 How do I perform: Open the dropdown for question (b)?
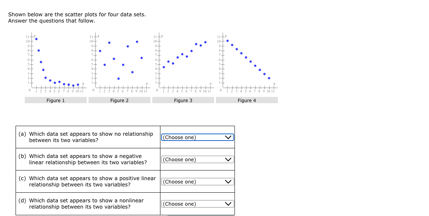(197, 159)
